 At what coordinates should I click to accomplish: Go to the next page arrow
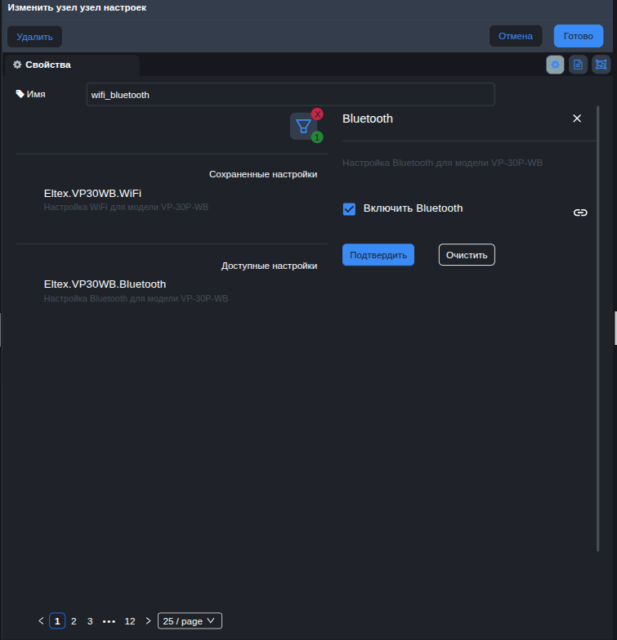(x=148, y=621)
